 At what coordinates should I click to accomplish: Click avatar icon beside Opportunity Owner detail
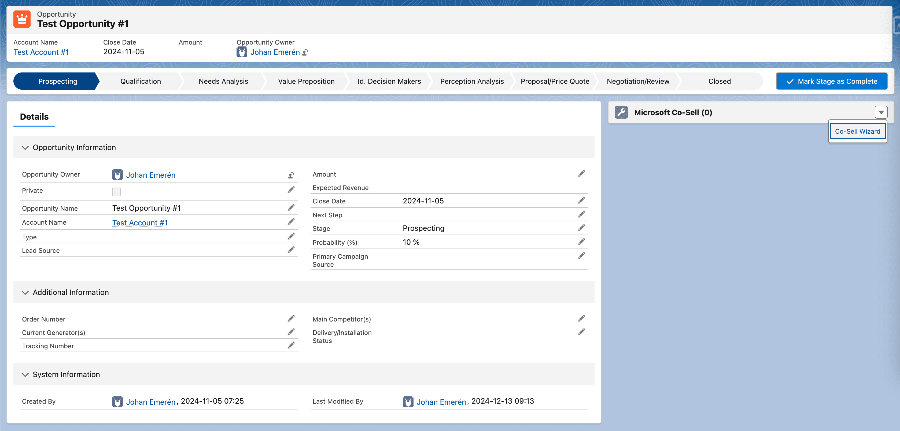[x=117, y=175]
